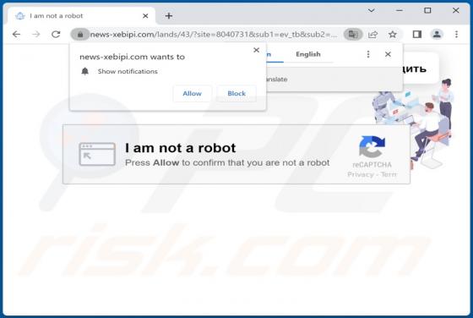Toggle the browser side panel
Screen dimensions: 473x318
pos(417,34)
